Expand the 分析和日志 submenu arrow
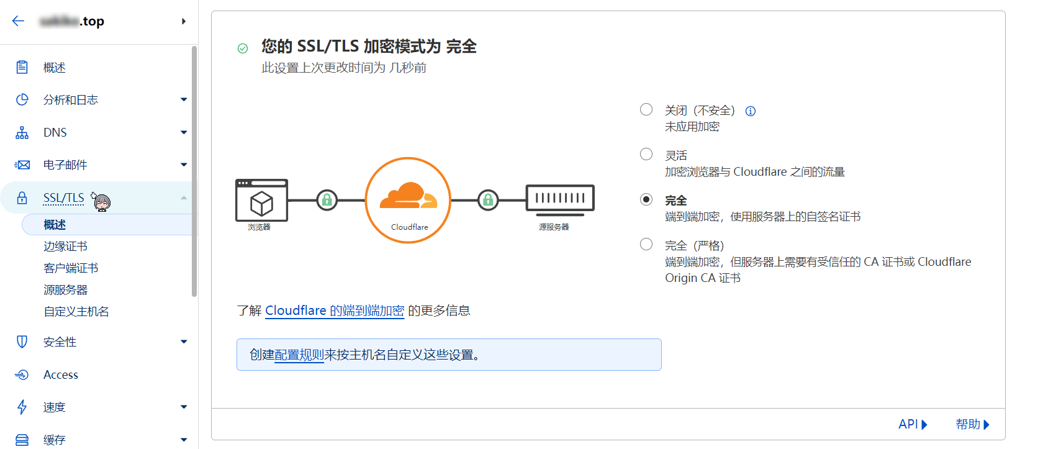Image resolution: width=1056 pixels, height=449 pixels. [x=184, y=99]
